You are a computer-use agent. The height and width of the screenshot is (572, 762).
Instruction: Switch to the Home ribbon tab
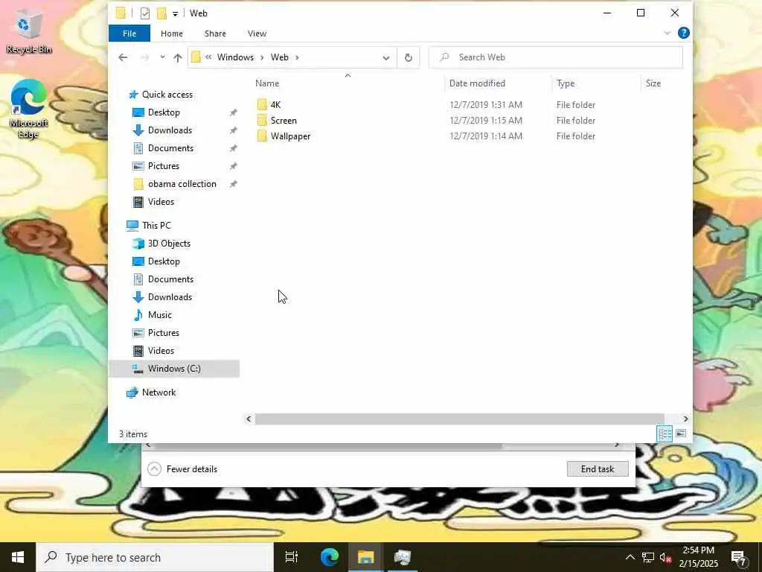point(172,34)
